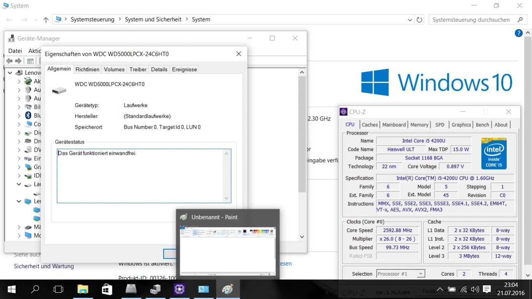Click the CPU-Z title bar icon
The width and height of the screenshot is (532, 299).
tap(343, 111)
